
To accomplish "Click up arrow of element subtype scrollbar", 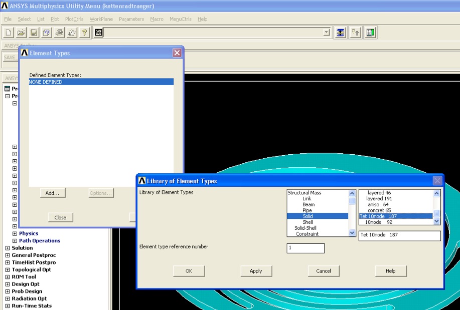I will [436, 193].
